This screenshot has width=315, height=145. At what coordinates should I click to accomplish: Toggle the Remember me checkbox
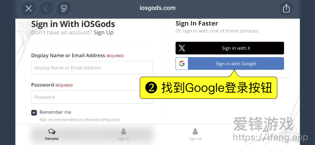[x=34, y=113]
